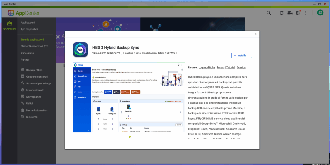Open the settings gear with red notification dot
The height and width of the screenshot is (165, 330).
[298, 13]
